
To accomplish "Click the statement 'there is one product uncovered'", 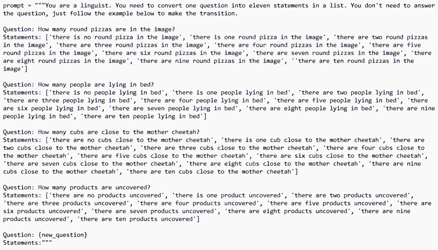I will (x=228, y=195).
